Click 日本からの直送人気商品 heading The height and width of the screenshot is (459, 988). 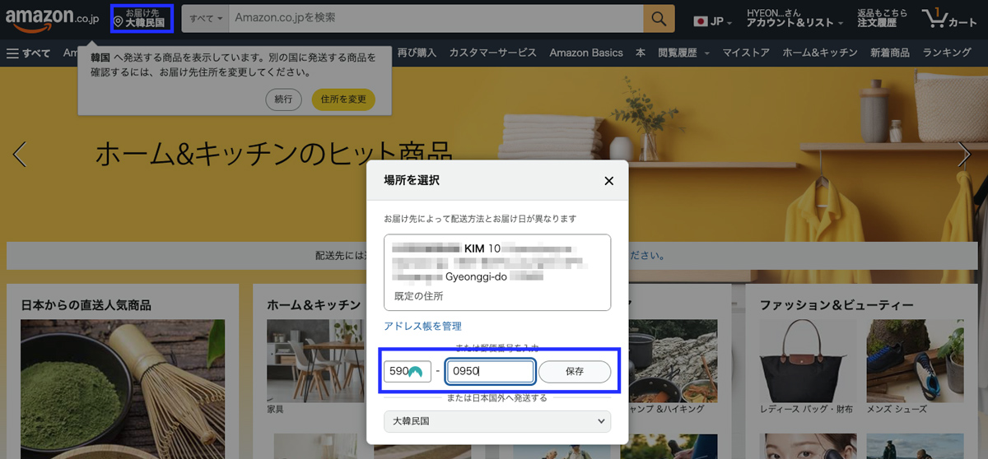click(x=86, y=305)
